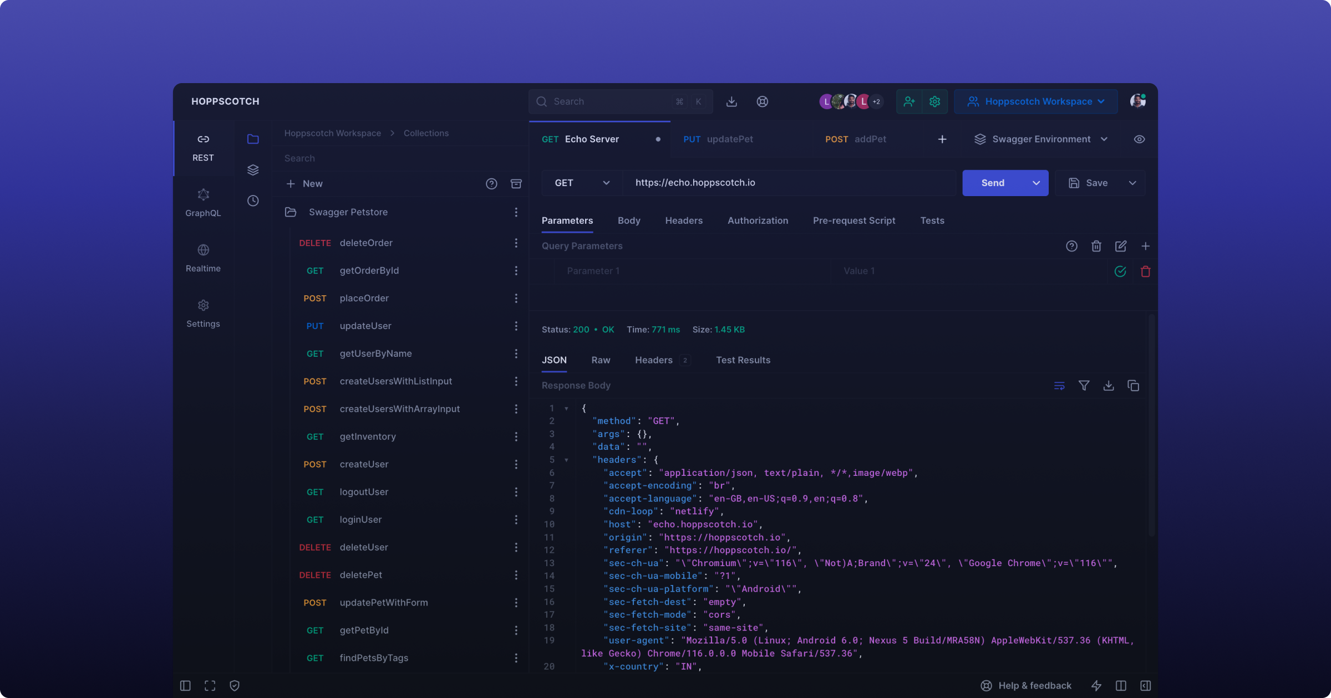Image resolution: width=1331 pixels, height=698 pixels.
Task: Open the Realtime section in sidebar
Action: 203,258
